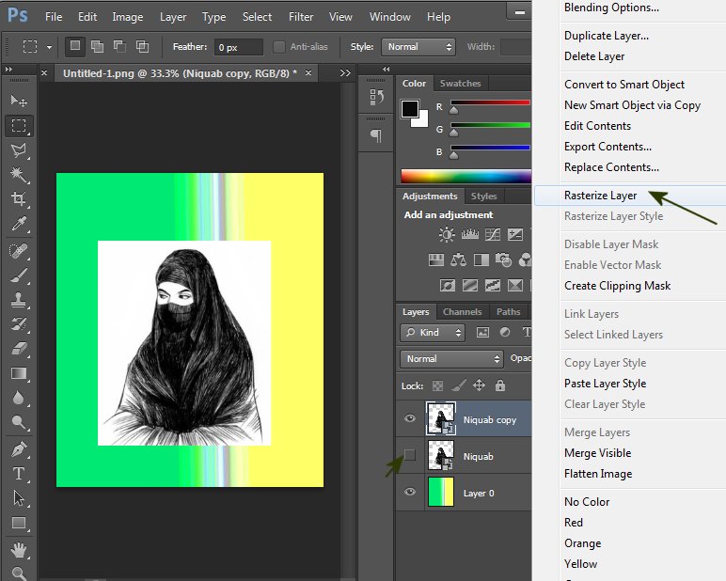
Task: Select the Brush tool
Action: (x=19, y=275)
